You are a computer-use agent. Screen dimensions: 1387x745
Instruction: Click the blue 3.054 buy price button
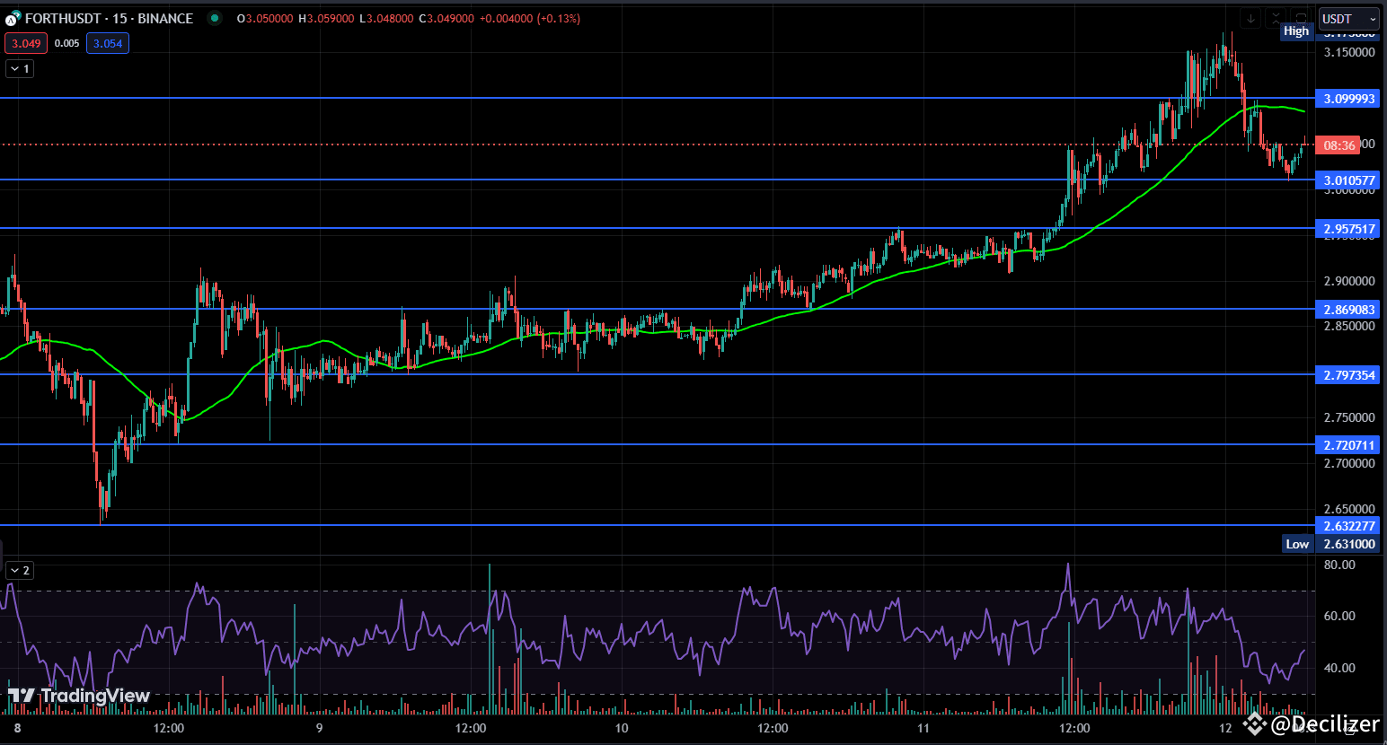108,43
